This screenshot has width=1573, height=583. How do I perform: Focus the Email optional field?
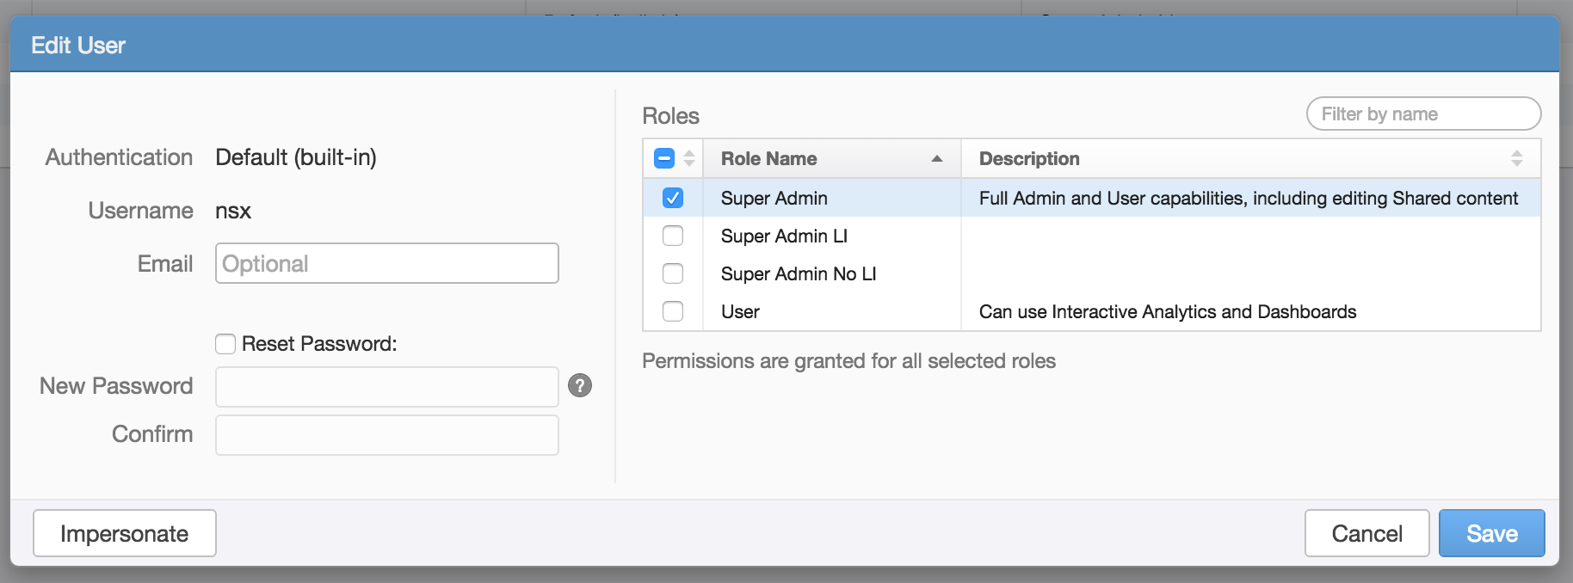pyautogui.click(x=386, y=264)
